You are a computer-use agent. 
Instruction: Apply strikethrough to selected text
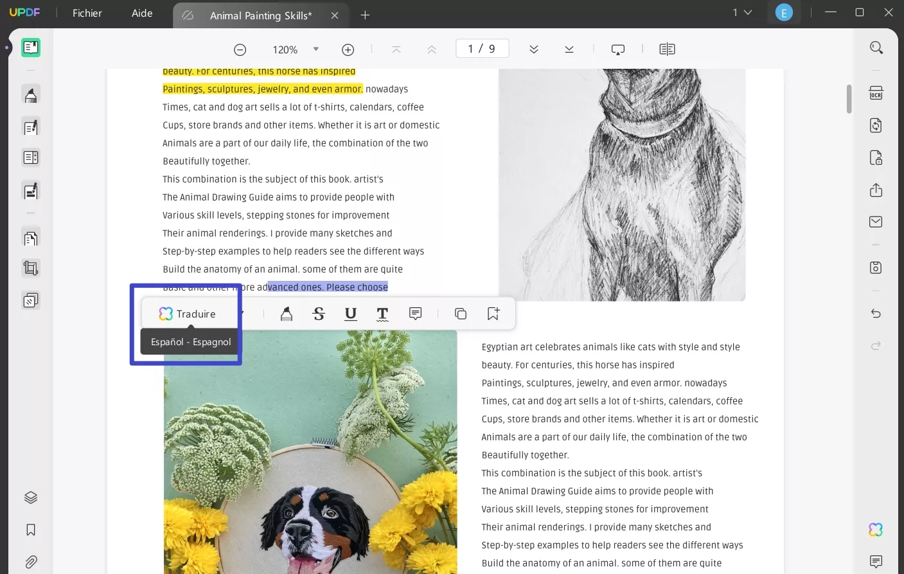coord(319,314)
